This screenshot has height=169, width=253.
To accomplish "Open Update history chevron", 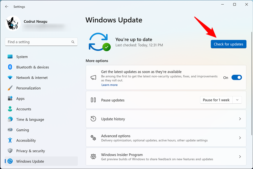I will click(x=240, y=119).
